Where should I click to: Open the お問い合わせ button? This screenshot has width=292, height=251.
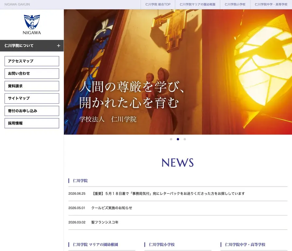tap(32, 74)
